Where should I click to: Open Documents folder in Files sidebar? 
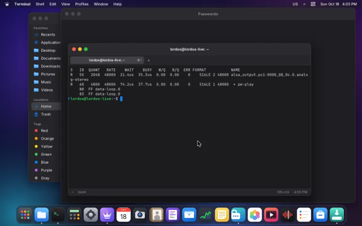coord(46,58)
